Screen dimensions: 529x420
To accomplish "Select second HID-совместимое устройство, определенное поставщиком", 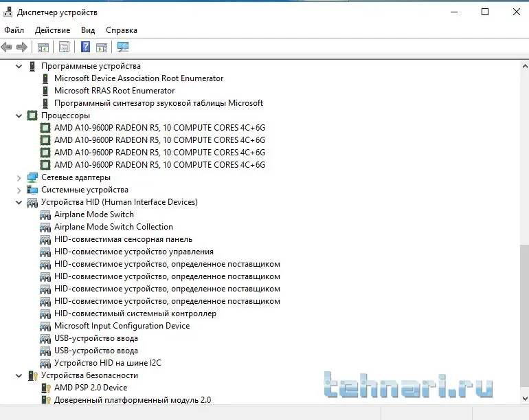I will [167, 276].
